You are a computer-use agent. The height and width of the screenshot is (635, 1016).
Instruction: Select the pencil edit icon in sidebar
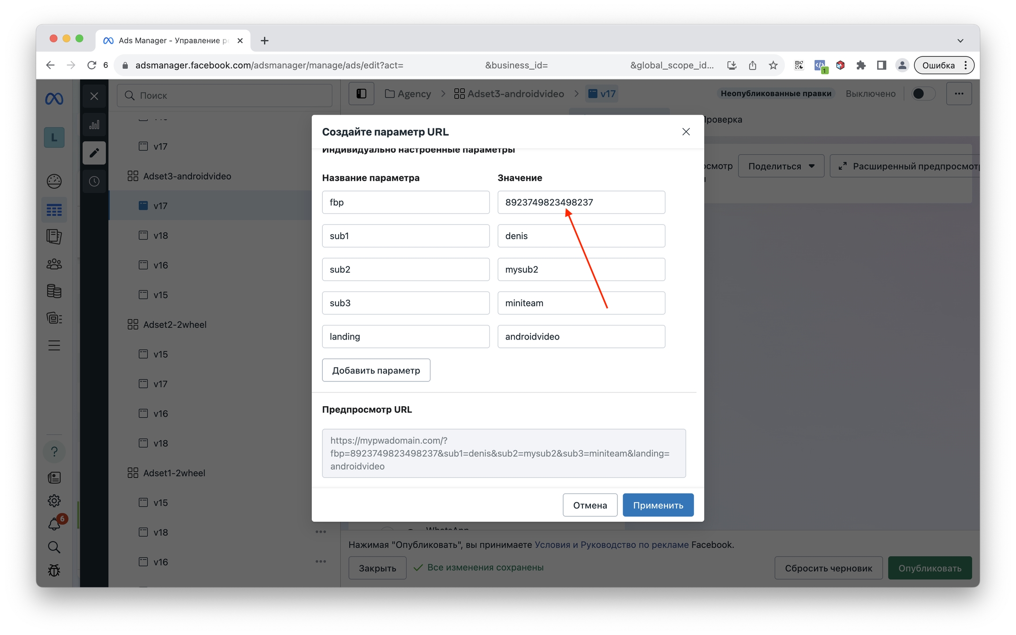click(x=94, y=153)
